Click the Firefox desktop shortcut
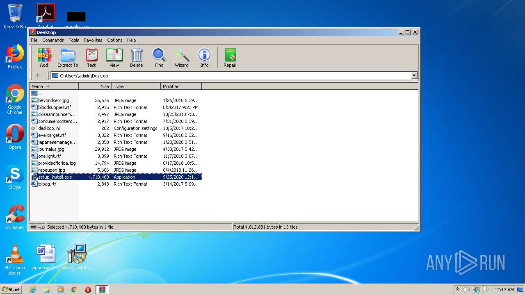This screenshot has height=295, width=525. (15, 57)
